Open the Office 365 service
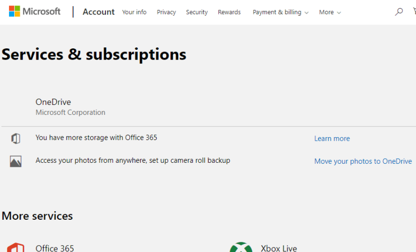416x252 pixels. pyautogui.click(x=54, y=248)
